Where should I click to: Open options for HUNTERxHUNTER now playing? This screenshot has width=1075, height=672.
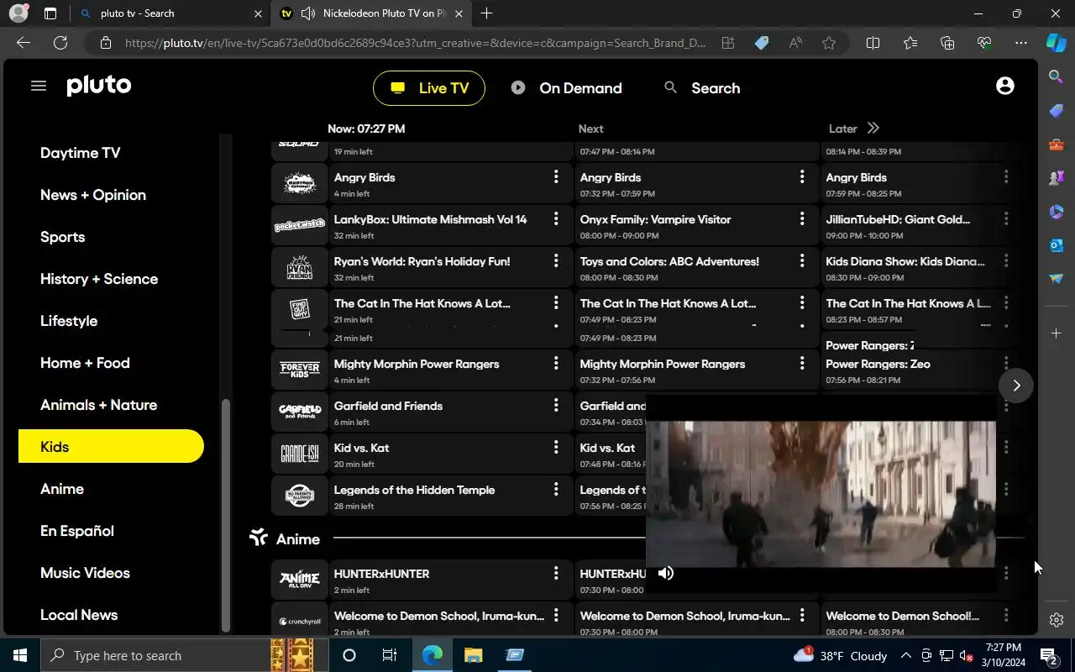coord(555,573)
